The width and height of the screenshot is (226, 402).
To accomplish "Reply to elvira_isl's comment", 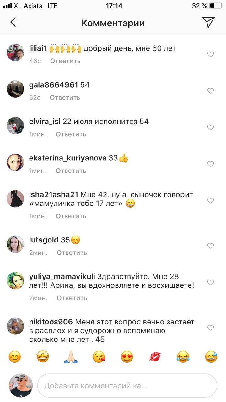I will pyautogui.click(x=71, y=134).
